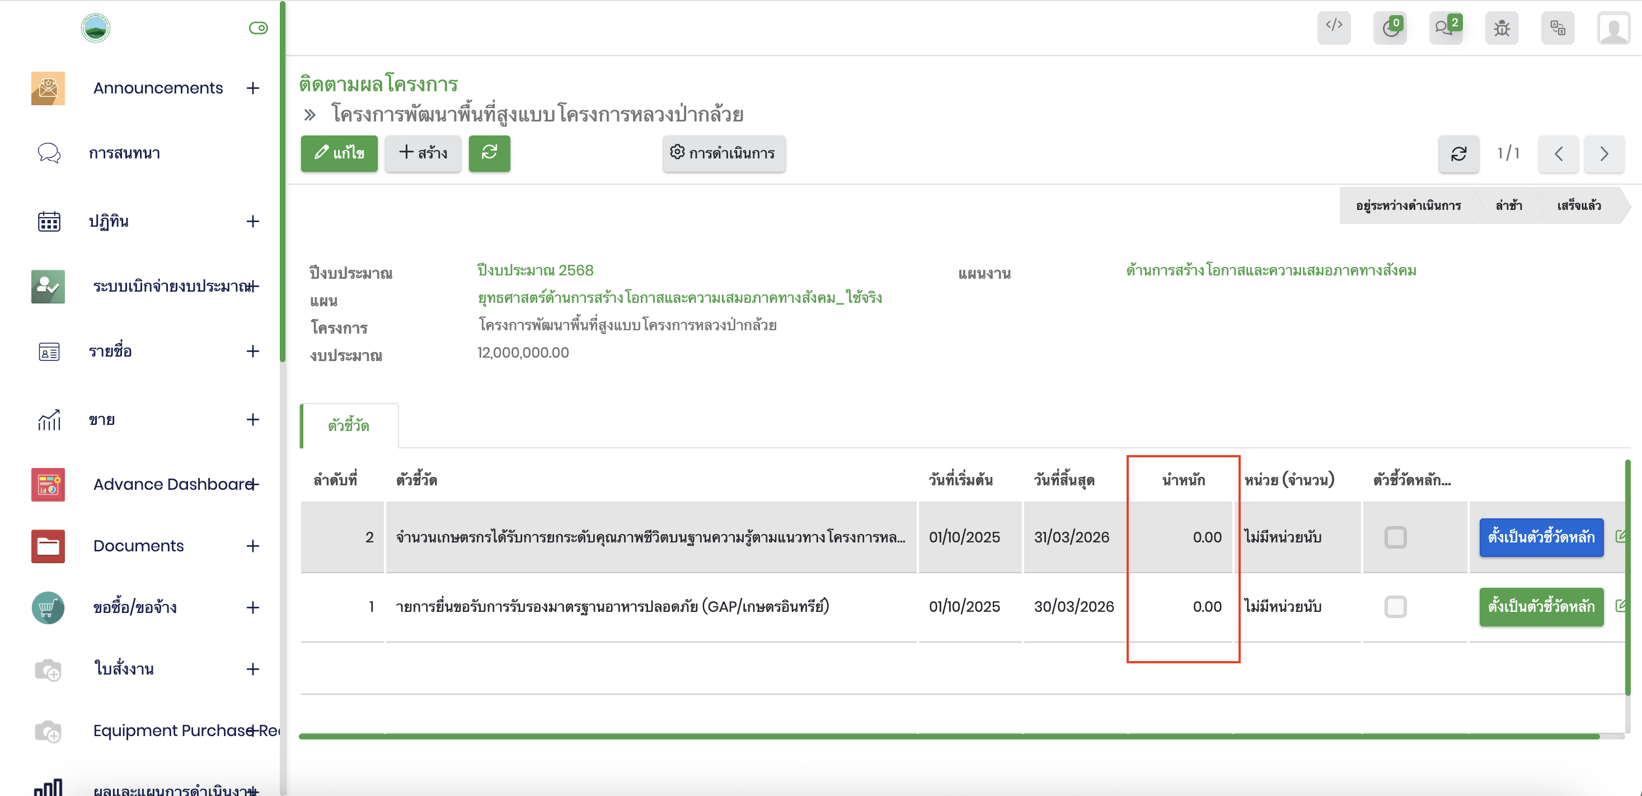Check the main indicator box in row 1
1642x796 pixels.
tap(1395, 606)
